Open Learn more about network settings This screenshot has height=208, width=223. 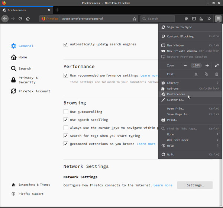coord(163,185)
